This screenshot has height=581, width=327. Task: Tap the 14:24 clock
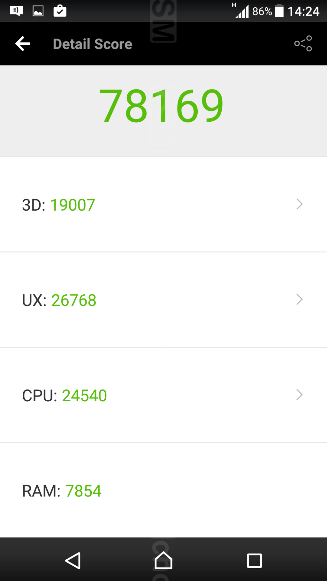click(x=303, y=11)
